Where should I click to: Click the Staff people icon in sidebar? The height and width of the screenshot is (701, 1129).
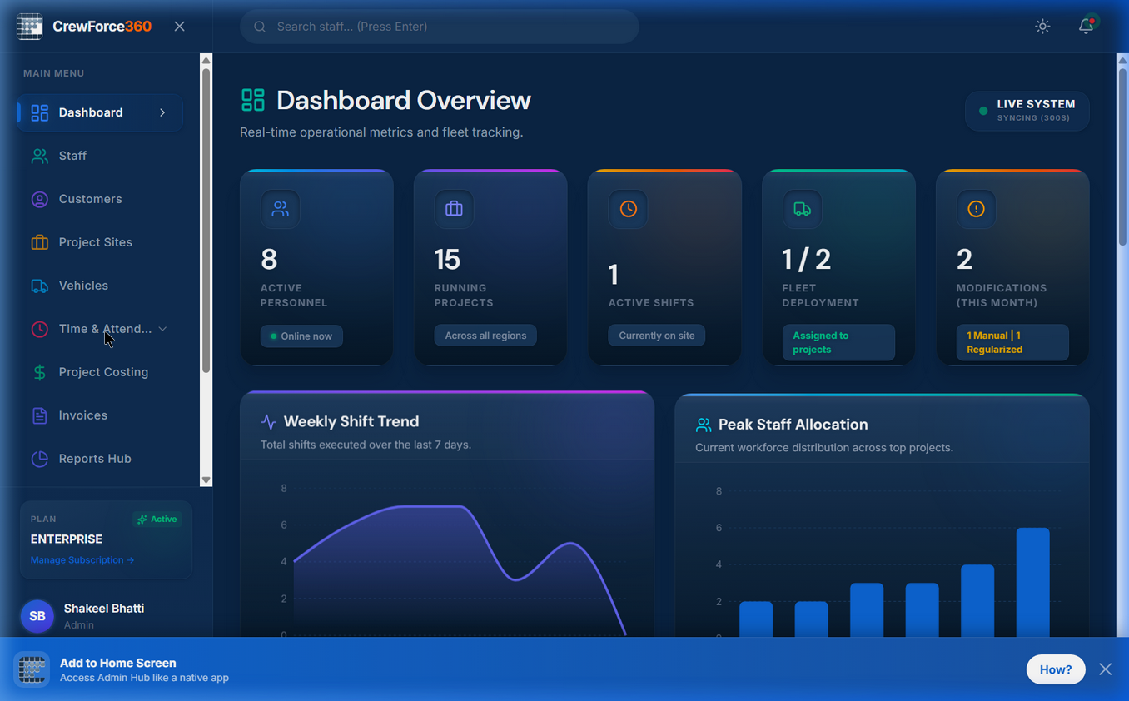tap(39, 156)
